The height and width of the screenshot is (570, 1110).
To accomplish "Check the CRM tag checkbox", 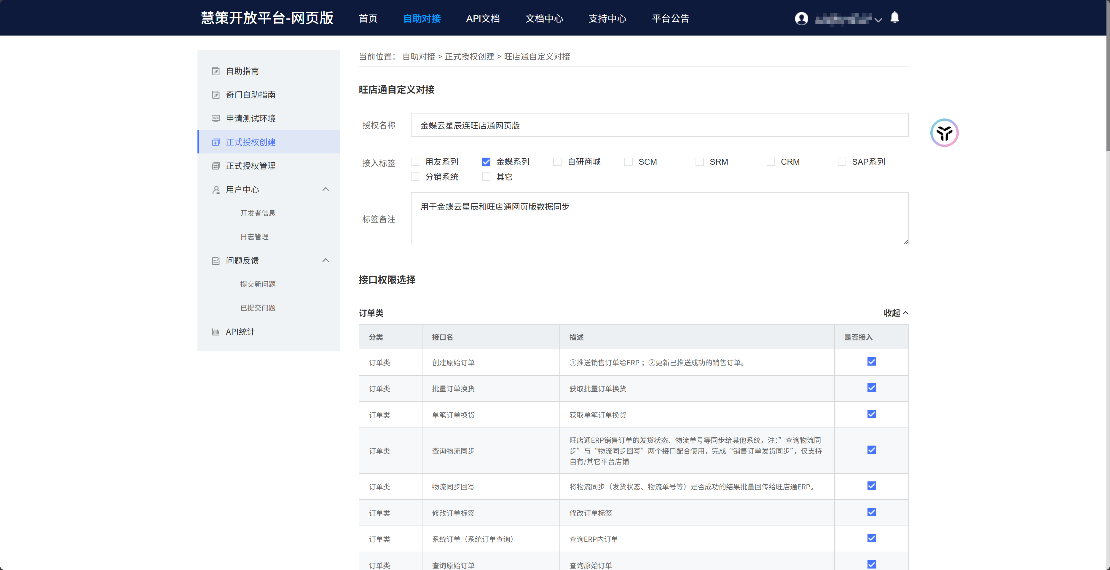I will pos(771,162).
